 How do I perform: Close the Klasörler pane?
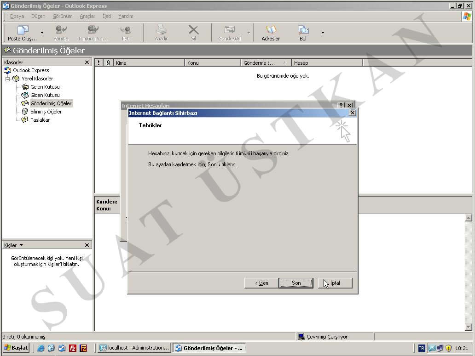tap(87, 62)
